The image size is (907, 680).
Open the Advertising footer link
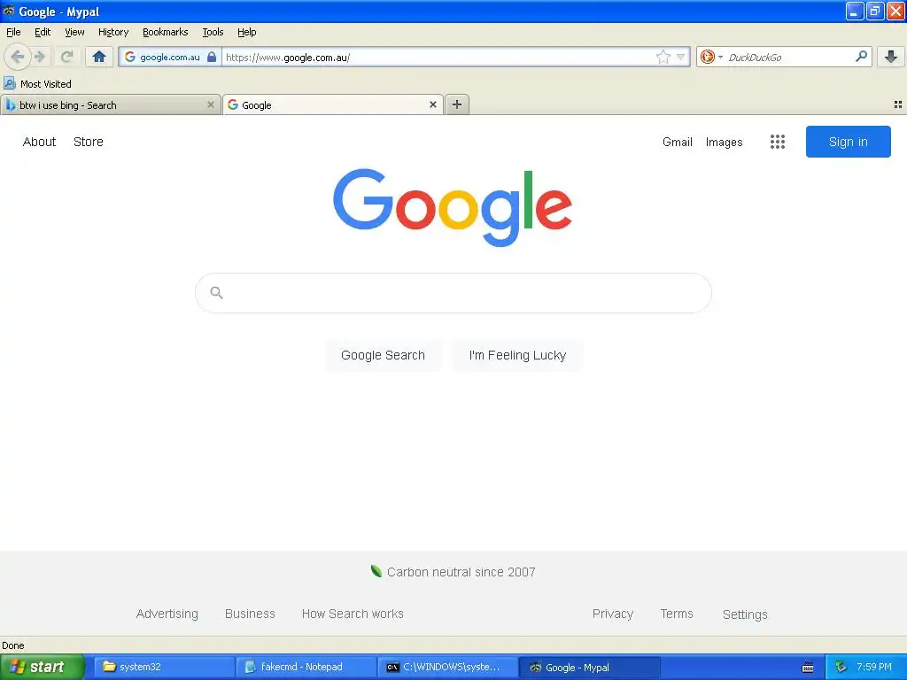coord(167,614)
